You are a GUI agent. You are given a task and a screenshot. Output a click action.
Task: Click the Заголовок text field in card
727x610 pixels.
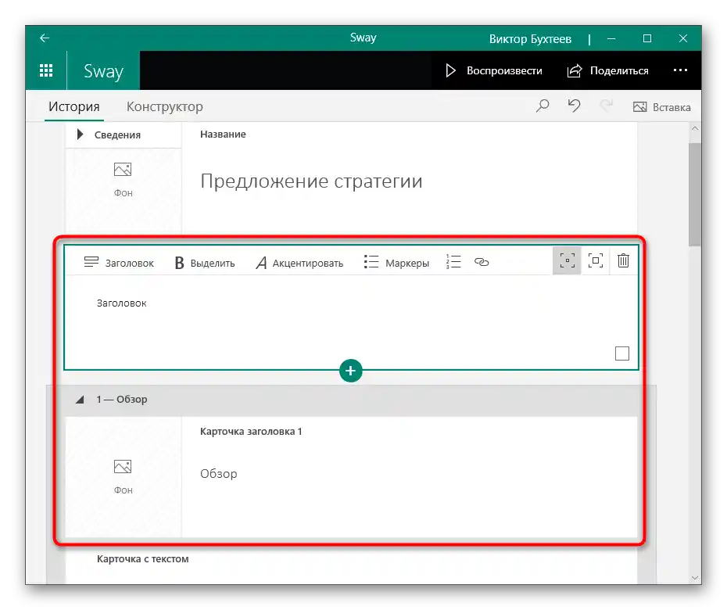click(x=121, y=303)
